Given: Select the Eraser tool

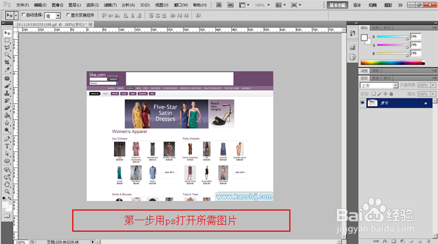Looking at the screenshot, I should (x=7, y=108).
